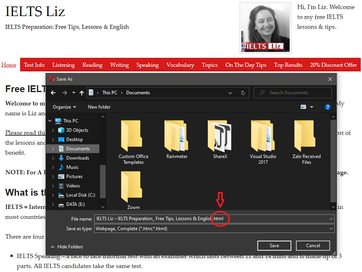The image size is (362, 272).
Task: Expand the Local Disk (C:) node chevron
Action: click(x=53, y=195)
